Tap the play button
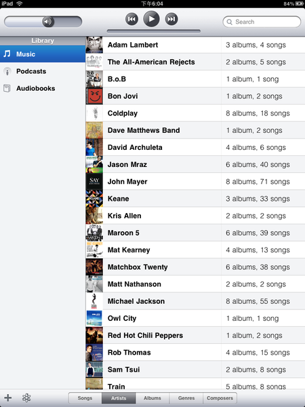305x407 pixels. (x=151, y=19)
